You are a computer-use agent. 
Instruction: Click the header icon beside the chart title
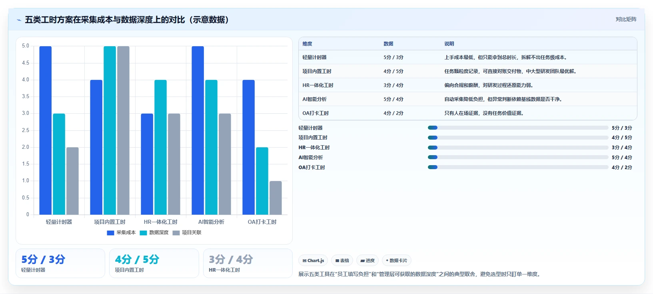click(x=19, y=20)
